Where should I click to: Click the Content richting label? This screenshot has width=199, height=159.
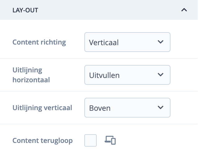click(39, 42)
